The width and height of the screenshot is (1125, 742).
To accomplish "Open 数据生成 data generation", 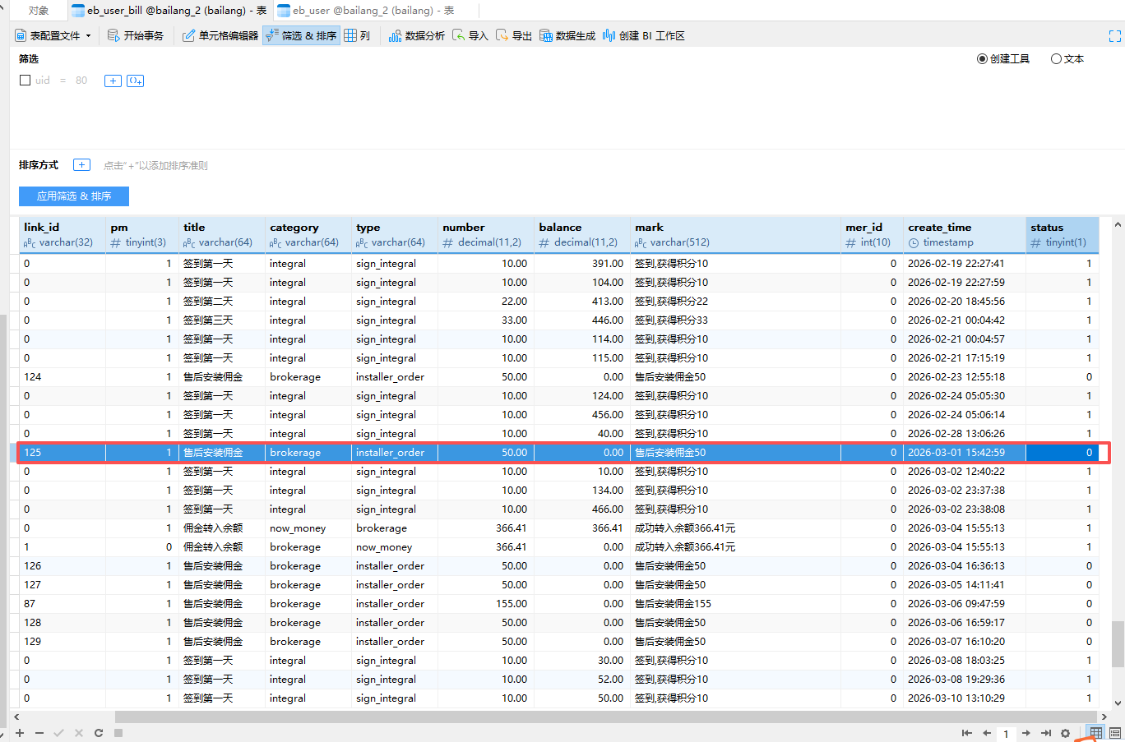I will pos(567,35).
